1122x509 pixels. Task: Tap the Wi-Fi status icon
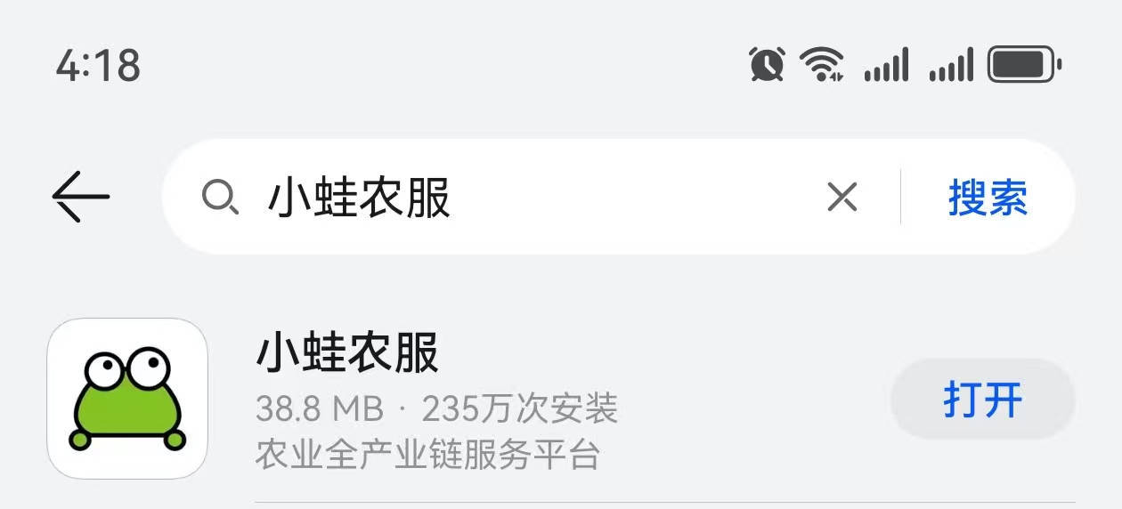[821, 64]
